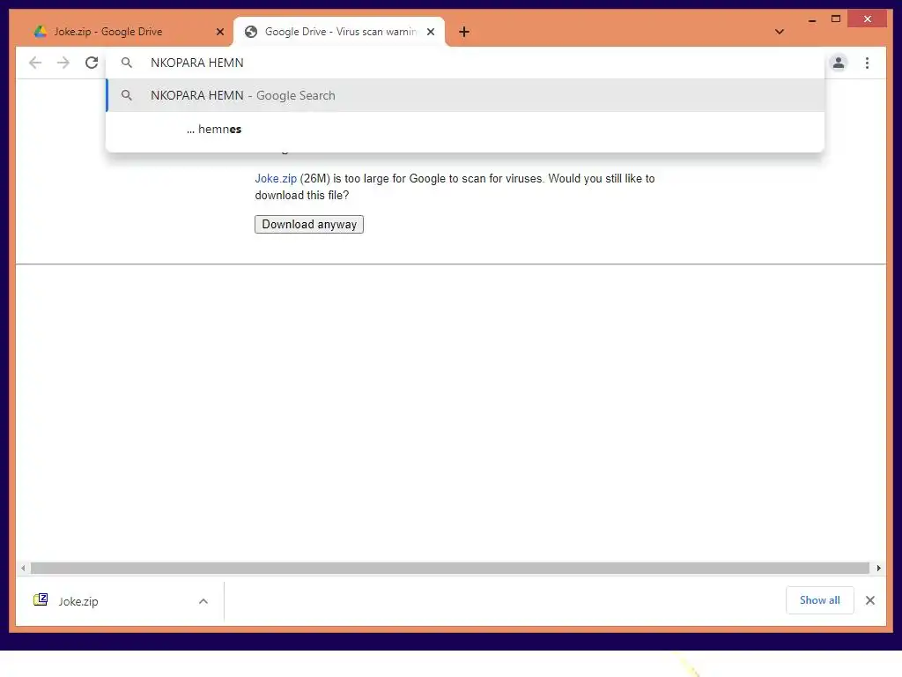Click the zip file icon in the download bar

coord(41,599)
